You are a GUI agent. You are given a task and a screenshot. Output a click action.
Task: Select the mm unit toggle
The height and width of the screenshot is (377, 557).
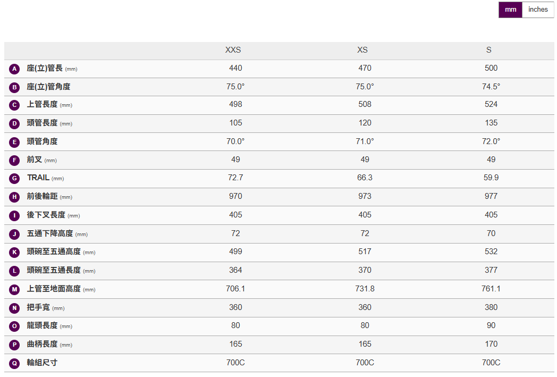(510, 10)
